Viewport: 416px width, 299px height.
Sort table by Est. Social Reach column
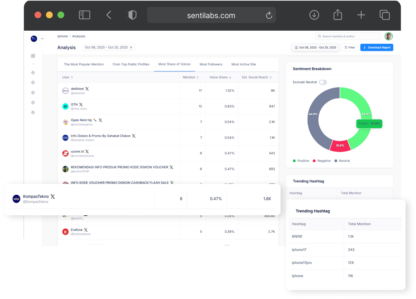(x=256, y=77)
